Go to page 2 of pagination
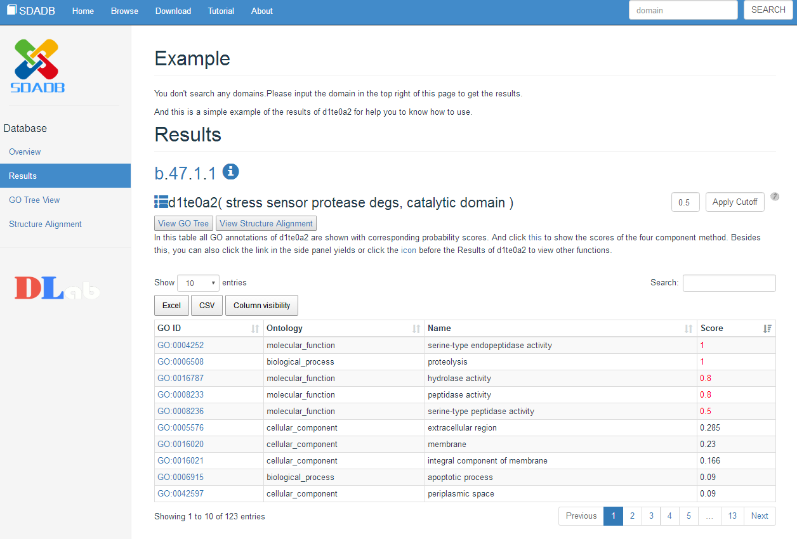The height and width of the screenshot is (539, 797). coord(632,516)
